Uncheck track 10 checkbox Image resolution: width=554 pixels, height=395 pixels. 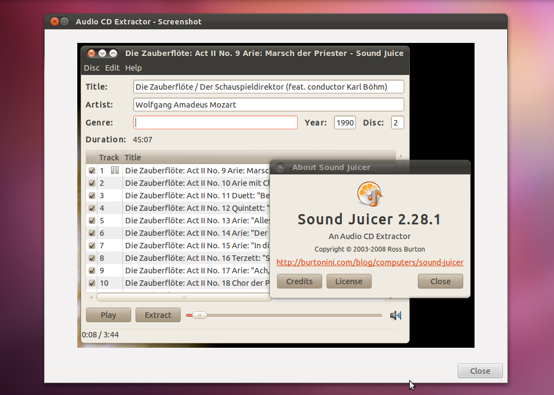pos(92,283)
